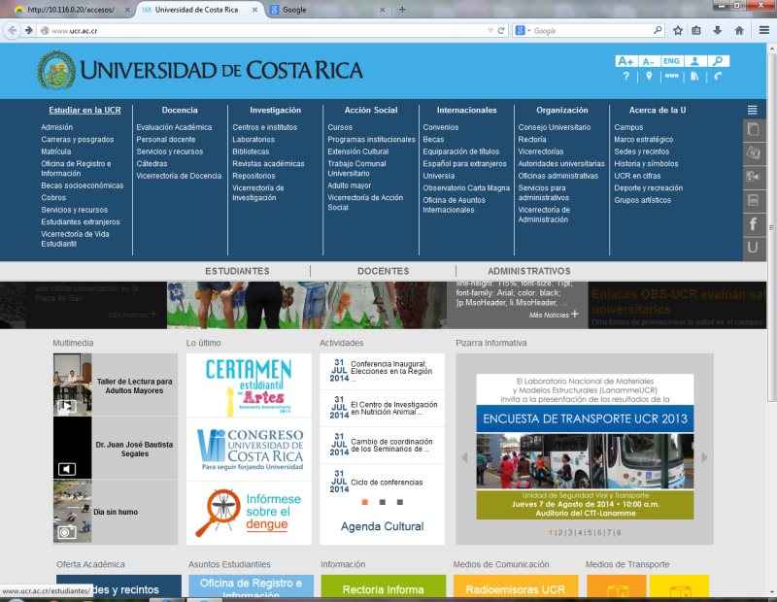
Task: Open the library books icon
Action: [x=694, y=77]
